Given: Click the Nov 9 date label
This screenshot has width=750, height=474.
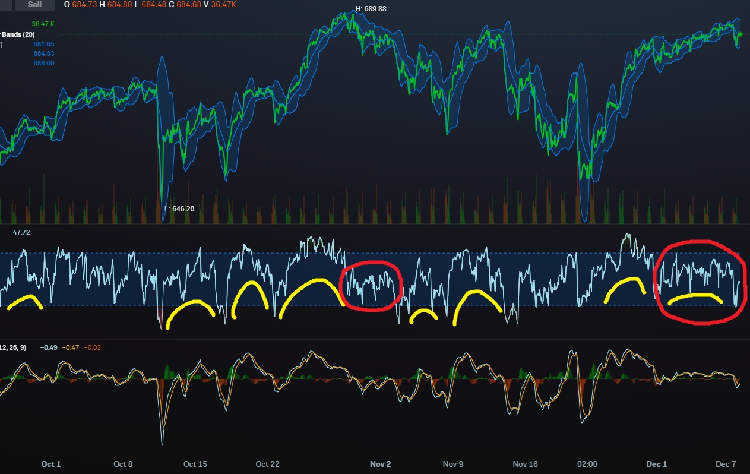Looking at the screenshot, I should tap(452, 464).
